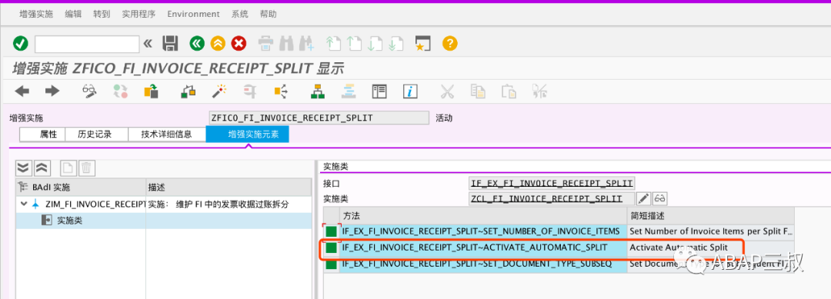
Task: Select the ACTIVATE_AUTOMATIC_SPLIT method row
Action: 559,248
